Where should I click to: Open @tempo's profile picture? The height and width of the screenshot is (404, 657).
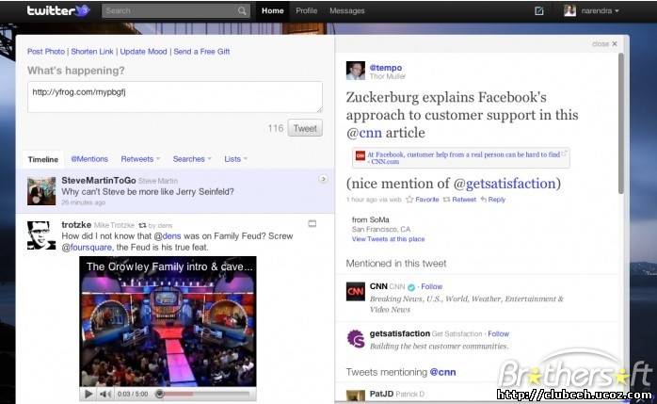pyautogui.click(x=355, y=71)
